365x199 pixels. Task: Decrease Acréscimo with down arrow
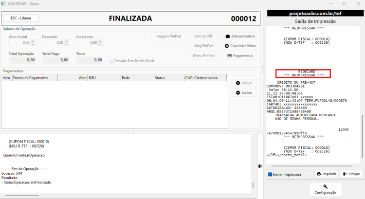[x=100, y=44]
